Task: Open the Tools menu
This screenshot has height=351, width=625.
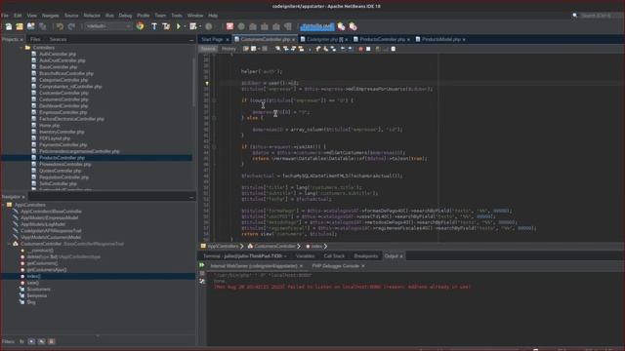Action: coord(177,16)
